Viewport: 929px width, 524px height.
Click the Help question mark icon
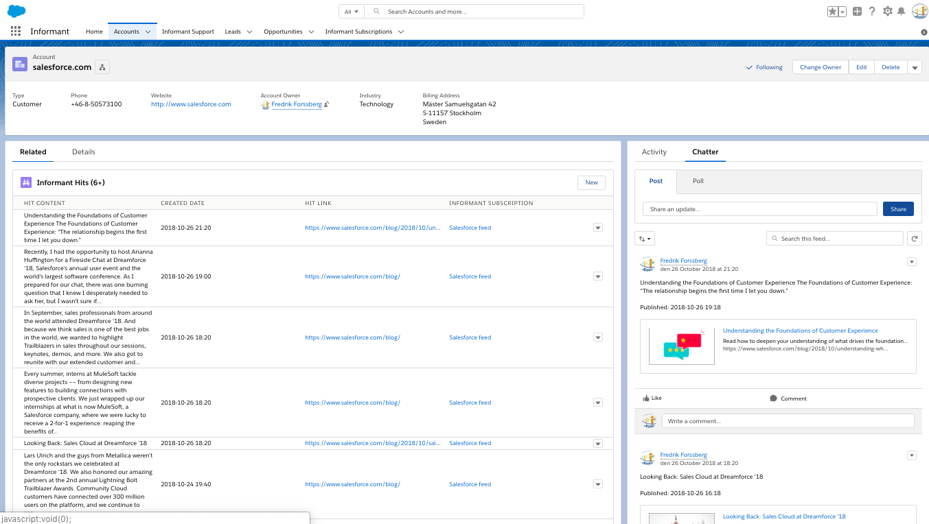click(x=871, y=11)
